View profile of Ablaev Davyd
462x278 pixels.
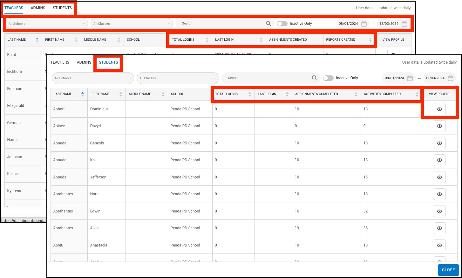[439, 126]
